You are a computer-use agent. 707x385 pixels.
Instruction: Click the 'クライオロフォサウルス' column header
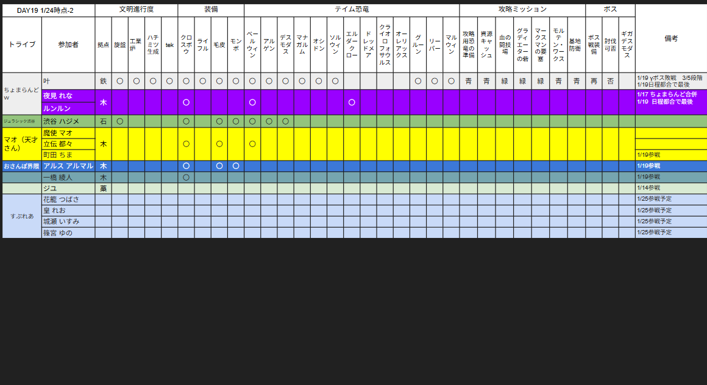(385, 45)
